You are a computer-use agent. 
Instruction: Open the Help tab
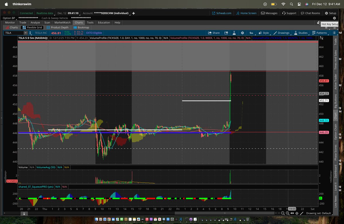[x=117, y=22]
